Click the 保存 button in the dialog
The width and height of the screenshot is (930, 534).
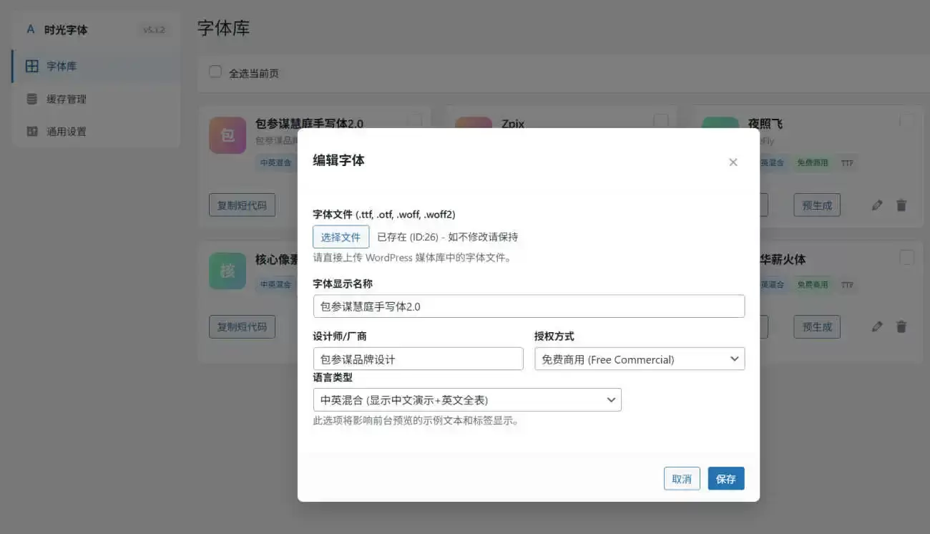[x=725, y=478]
